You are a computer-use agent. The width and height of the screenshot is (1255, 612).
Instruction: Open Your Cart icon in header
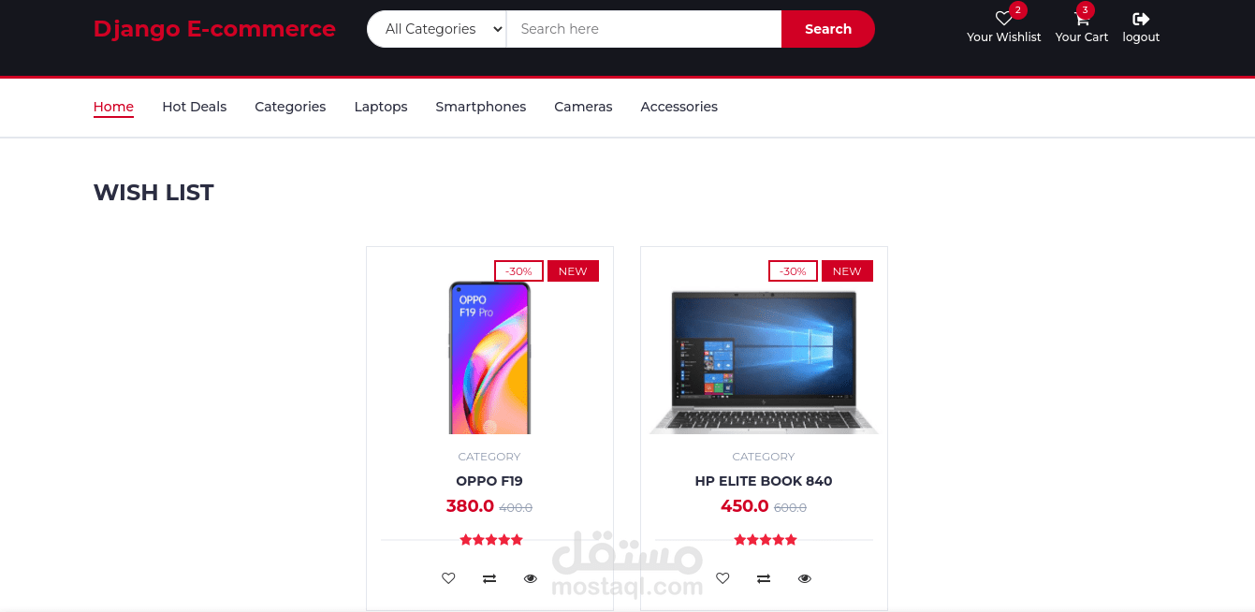pyautogui.click(x=1082, y=19)
